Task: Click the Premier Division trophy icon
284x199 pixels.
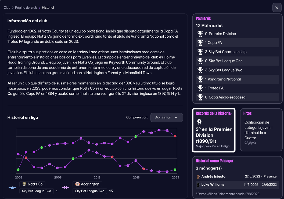Action: click(x=200, y=34)
